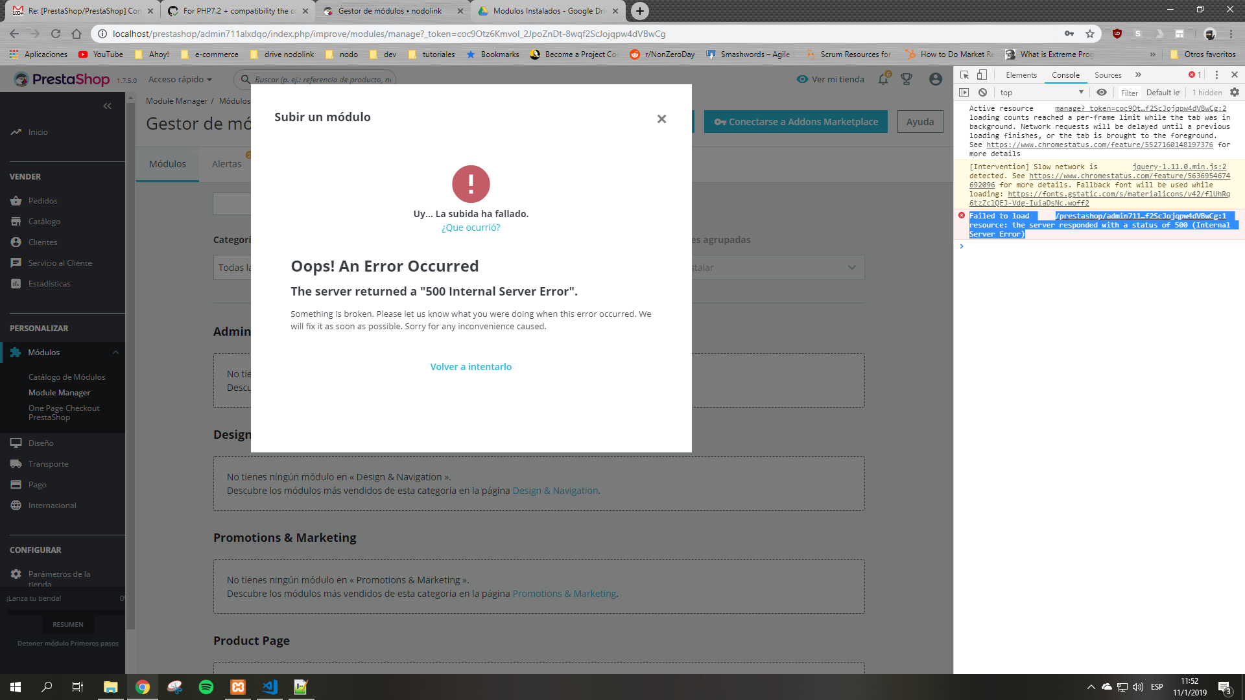This screenshot has width=1245, height=700.
Task: Click '¿Que ocurrió?' link
Action: coord(471,227)
